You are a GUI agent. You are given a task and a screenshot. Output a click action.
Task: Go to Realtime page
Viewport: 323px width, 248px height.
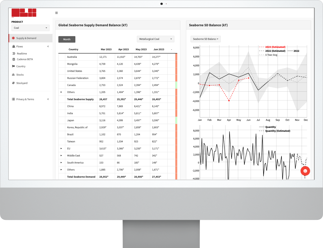(x=22, y=53)
